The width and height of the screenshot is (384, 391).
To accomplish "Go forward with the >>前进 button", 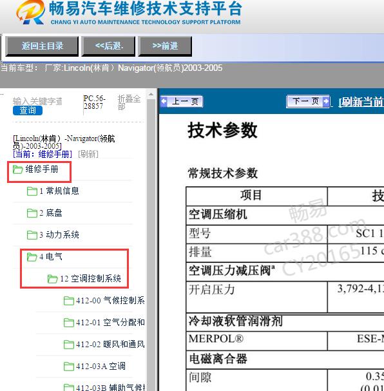I will pyautogui.click(x=165, y=46).
